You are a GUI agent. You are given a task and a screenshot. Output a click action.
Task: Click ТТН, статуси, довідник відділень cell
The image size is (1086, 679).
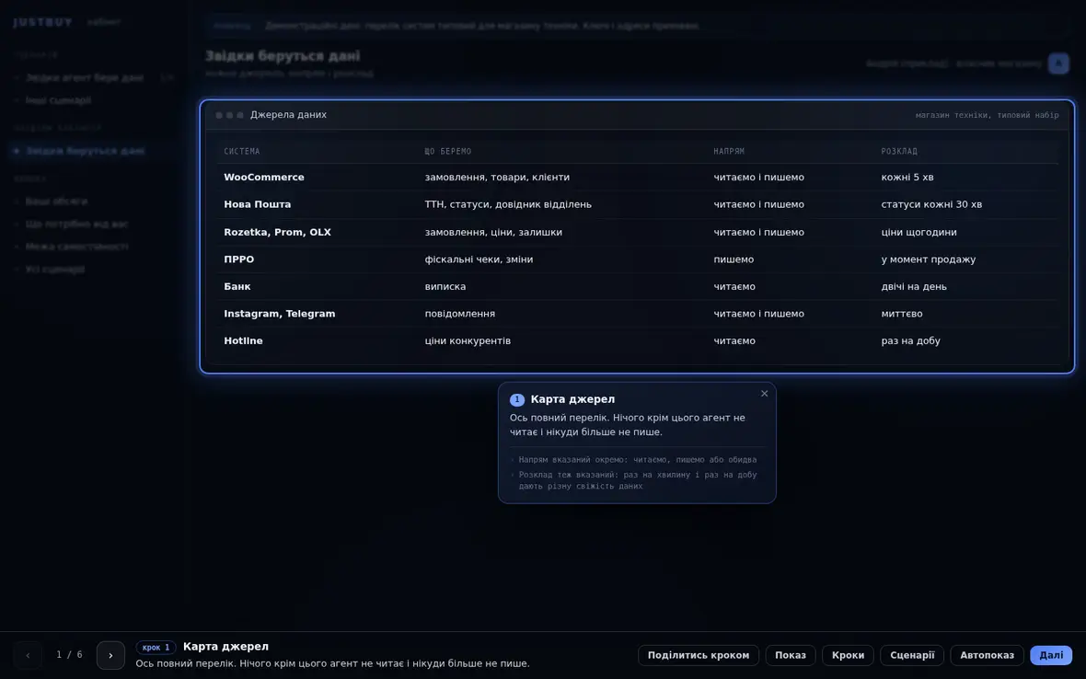tap(508, 204)
